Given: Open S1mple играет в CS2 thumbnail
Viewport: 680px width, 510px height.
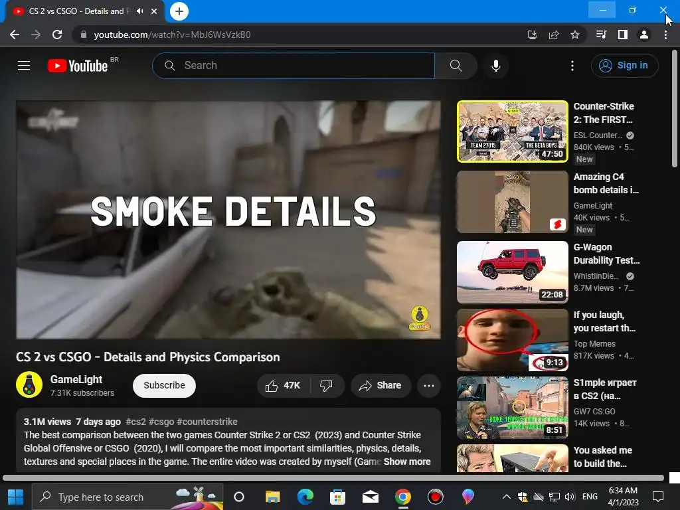Looking at the screenshot, I should click(512, 408).
